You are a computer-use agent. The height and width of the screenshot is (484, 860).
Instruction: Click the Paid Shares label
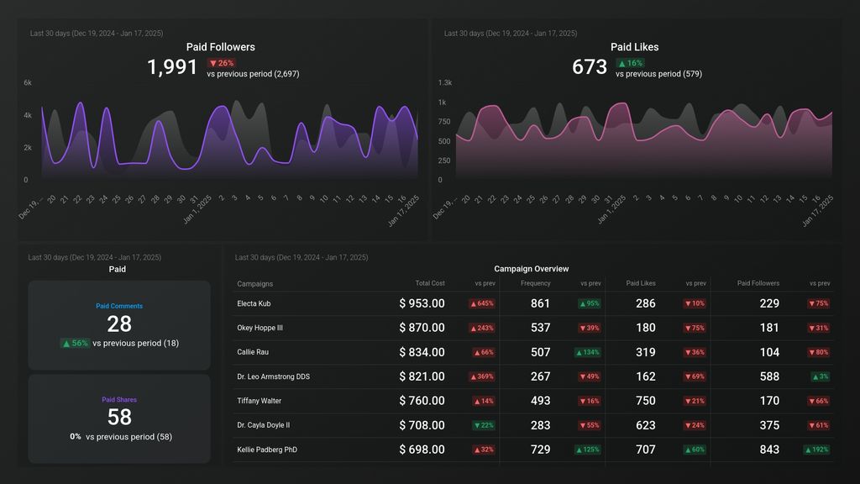(119, 399)
